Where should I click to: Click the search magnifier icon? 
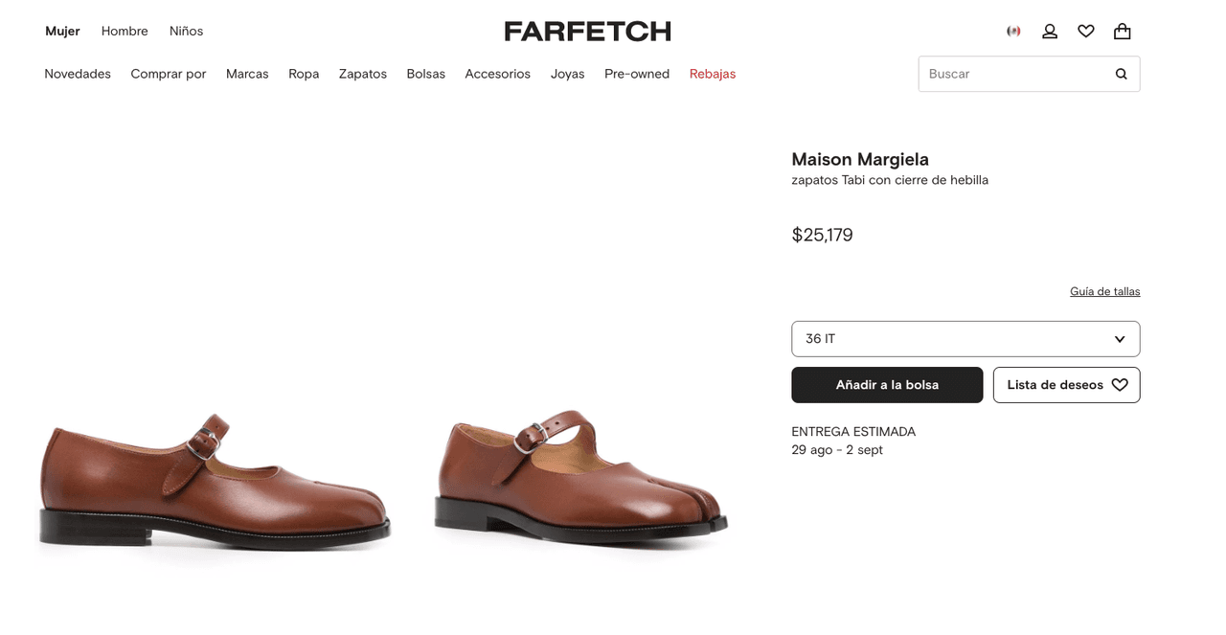click(x=1122, y=74)
